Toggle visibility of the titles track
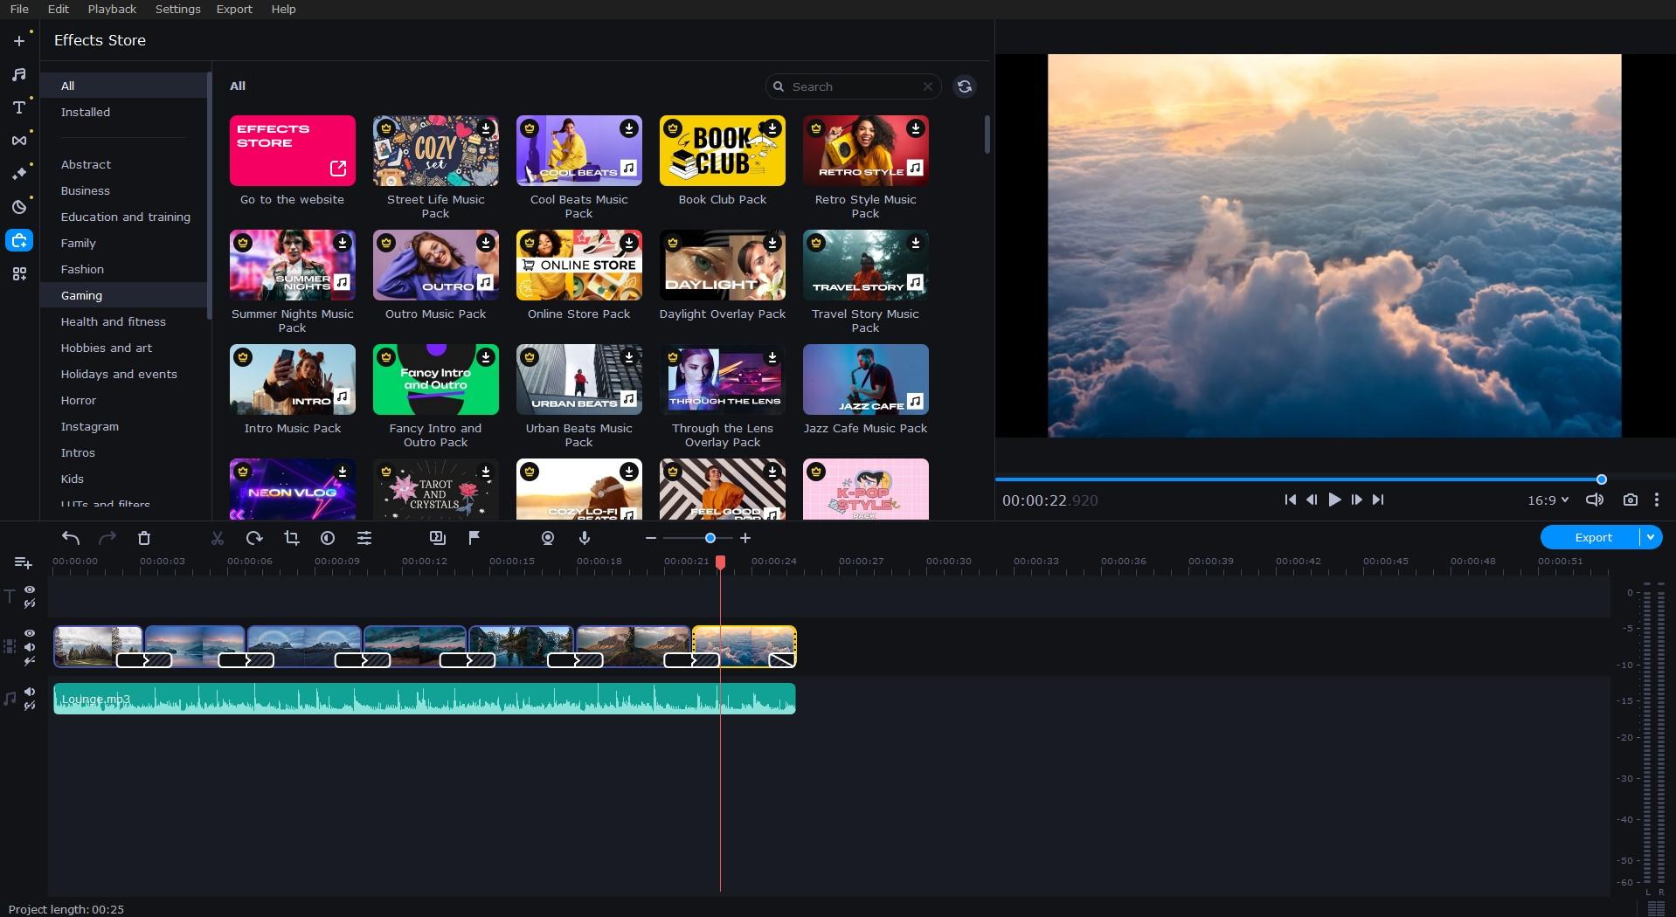Image resolution: width=1676 pixels, height=917 pixels. pyautogui.click(x=30, y=590)
